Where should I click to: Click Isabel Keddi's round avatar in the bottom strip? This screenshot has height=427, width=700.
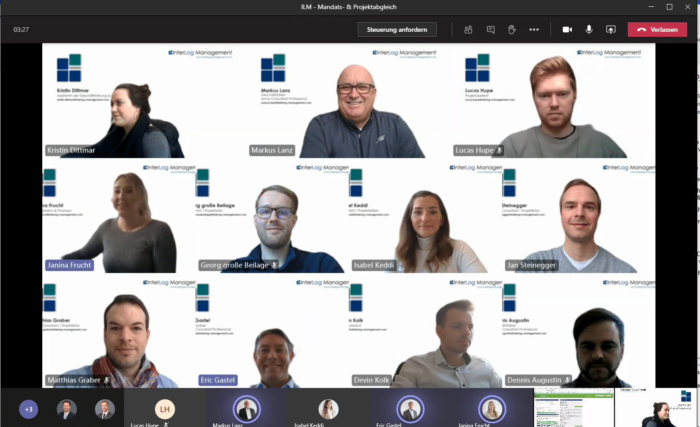point(329,409)
